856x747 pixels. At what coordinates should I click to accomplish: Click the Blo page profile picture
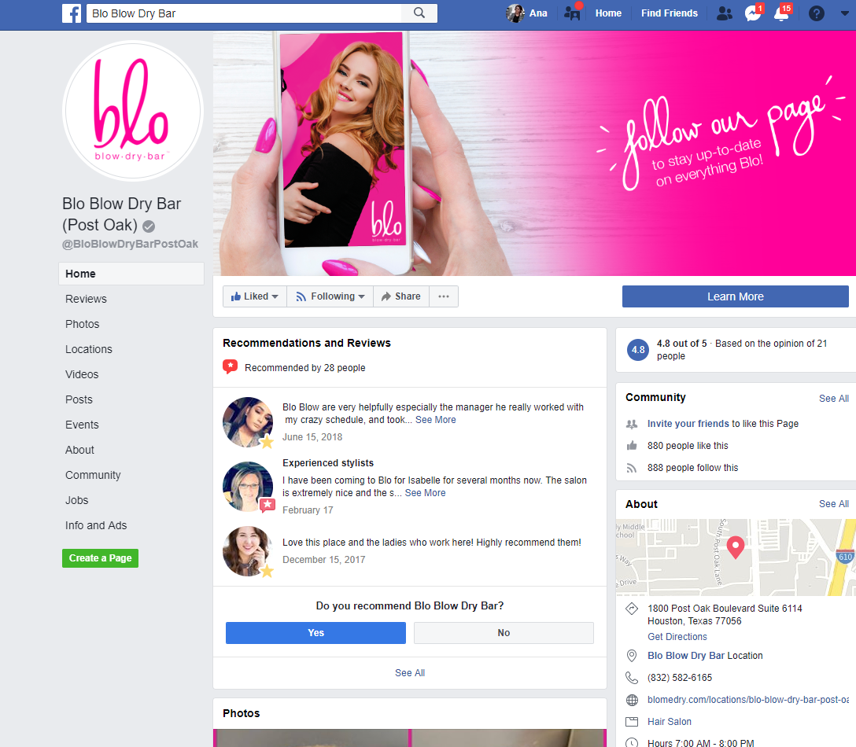pyautogui.click(x=133, y=111)
